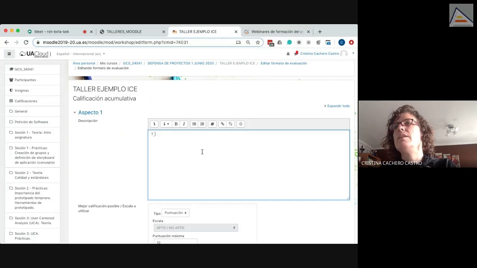Open Petición de Software in sidebar

click(32, 122)
